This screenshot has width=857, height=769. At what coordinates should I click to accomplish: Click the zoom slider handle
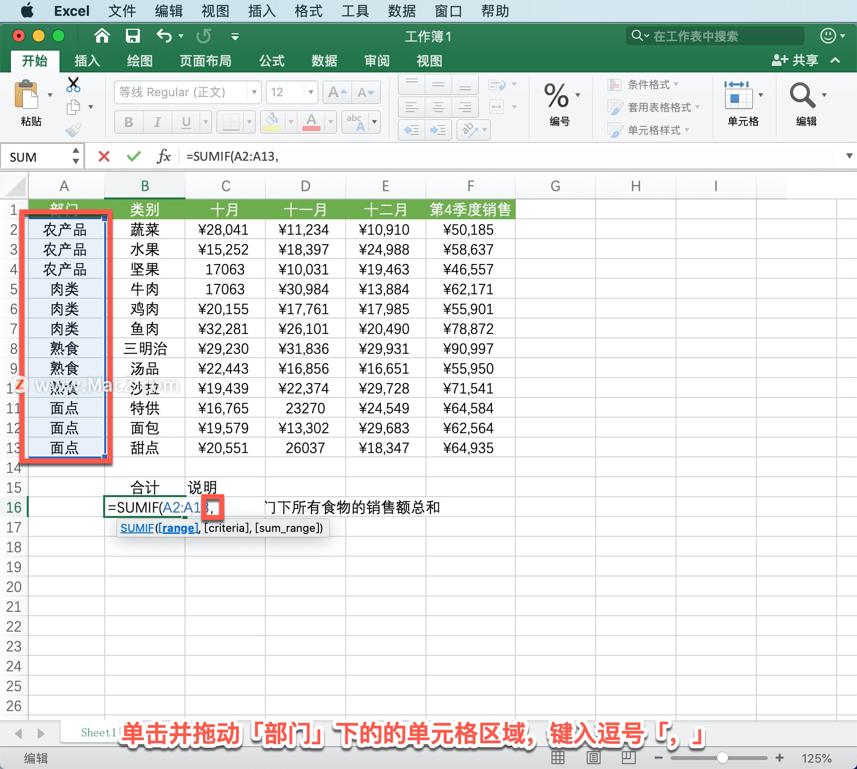click(x=723, y=758)
